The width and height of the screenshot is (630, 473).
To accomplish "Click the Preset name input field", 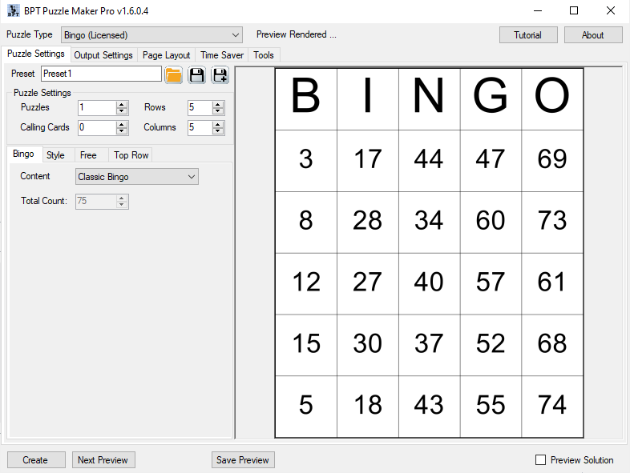I will point(101,74).
